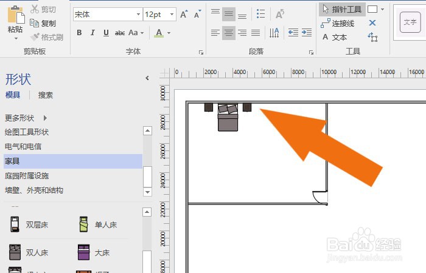Open the 家具 furniture stencil
This screenshot has width=426, height=273.
pos(73,161)
